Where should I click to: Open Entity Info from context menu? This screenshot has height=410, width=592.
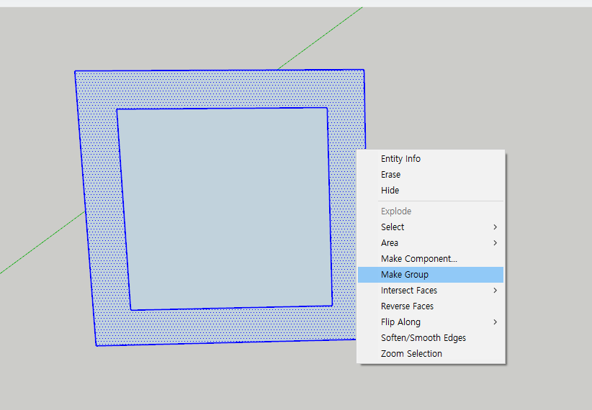click(431, 159)
